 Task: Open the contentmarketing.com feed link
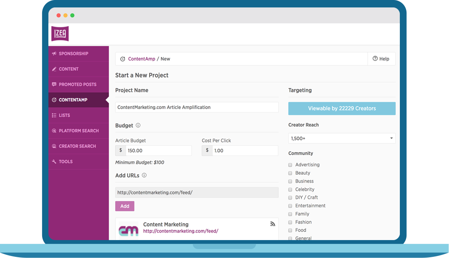pyautogui.click(x=181, y=231)
